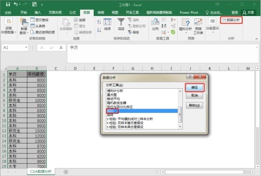Click the 登录 sign-in link

(x=235, y=12)
